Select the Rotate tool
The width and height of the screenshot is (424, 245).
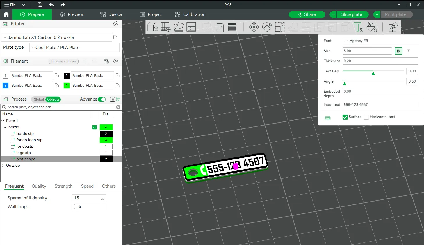pyautogui.click(x=267, y=27)
